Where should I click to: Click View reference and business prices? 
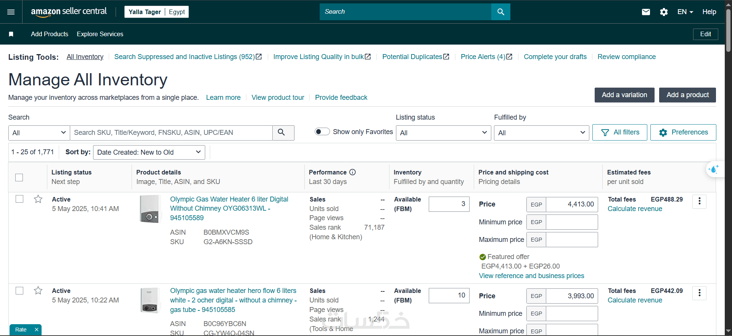coord(531,276)
